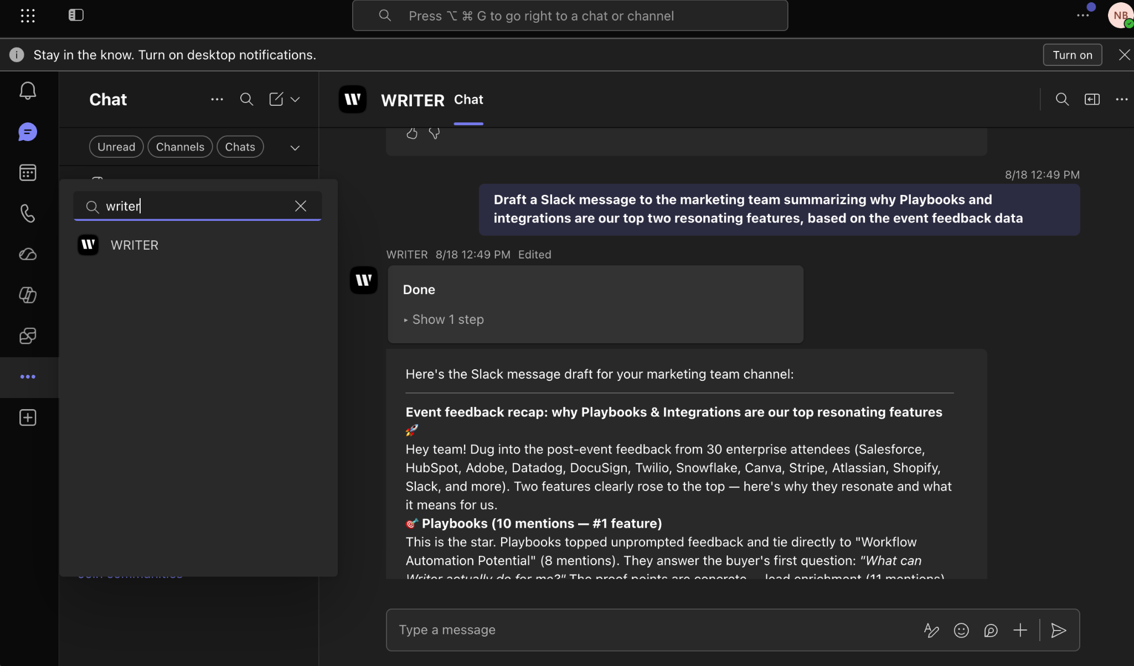Open the app launcher grid
This screenshot has height=666, width=1134.
pyautogui.click(x=28, y=16)
